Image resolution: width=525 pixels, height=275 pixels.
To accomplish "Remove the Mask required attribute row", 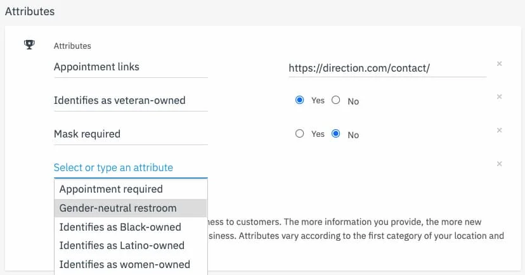I will [499, 131].
